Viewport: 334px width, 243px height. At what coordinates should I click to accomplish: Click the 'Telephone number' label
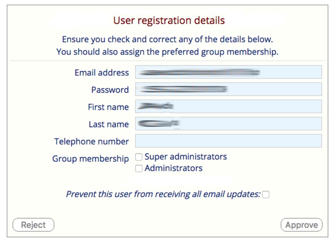[x=91, y=141]
